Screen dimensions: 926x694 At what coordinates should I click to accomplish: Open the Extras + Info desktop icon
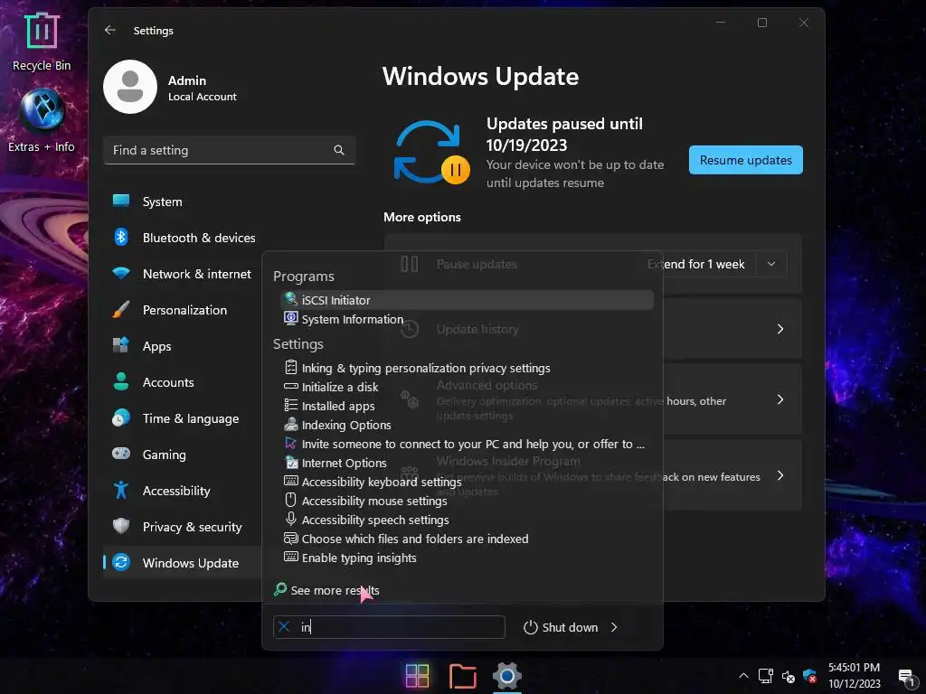point(42,121)
